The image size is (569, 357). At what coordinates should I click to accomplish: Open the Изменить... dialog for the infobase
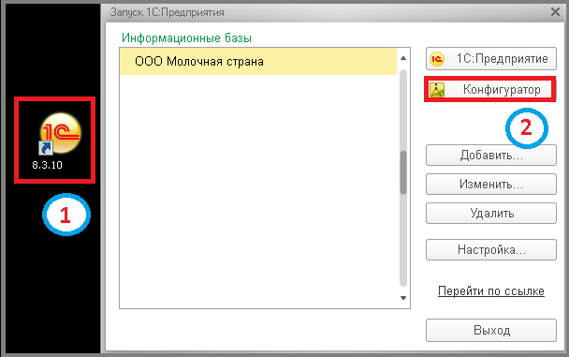pos(491,185)
